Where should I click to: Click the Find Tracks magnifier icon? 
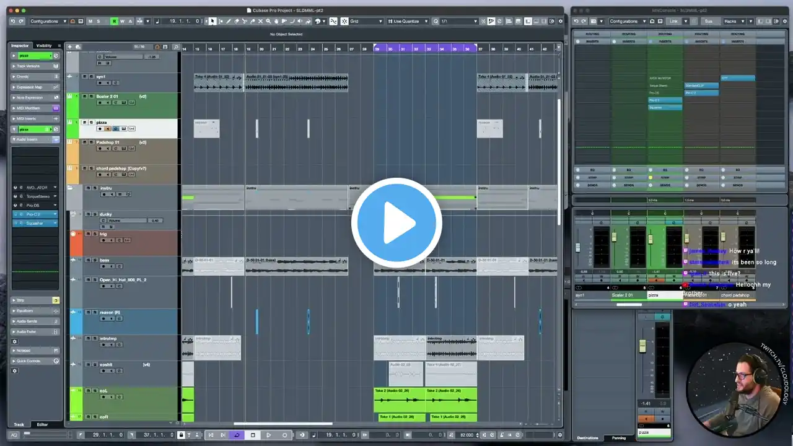coord(176,46)
